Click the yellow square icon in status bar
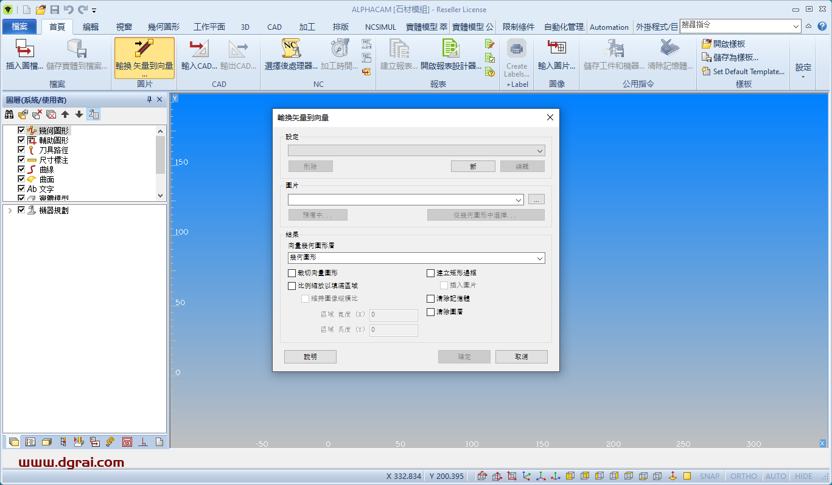The width and height of the screenshot is (832, 485). (x=687, y=476)
